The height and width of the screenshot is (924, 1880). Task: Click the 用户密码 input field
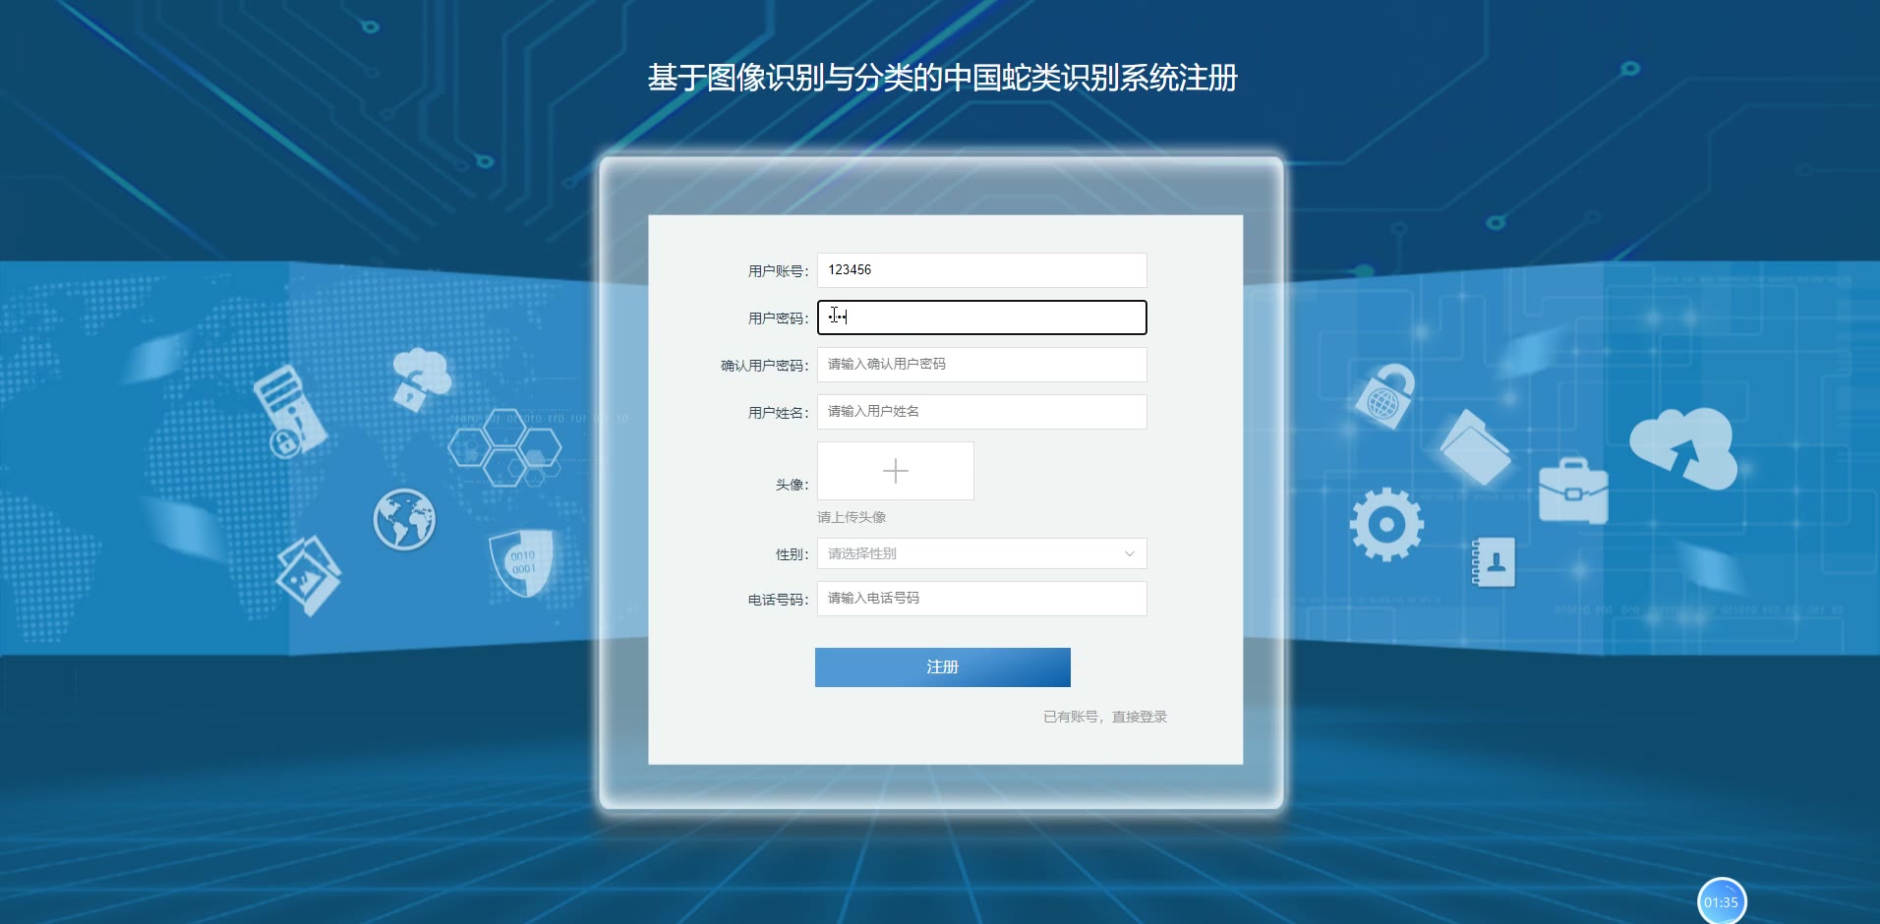point(981,318)
